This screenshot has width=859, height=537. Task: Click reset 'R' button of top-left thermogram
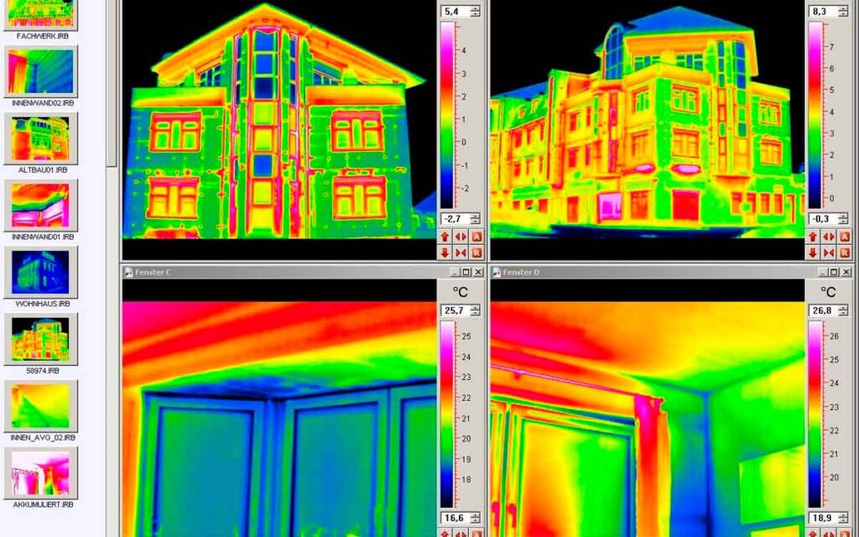point(476,253)
